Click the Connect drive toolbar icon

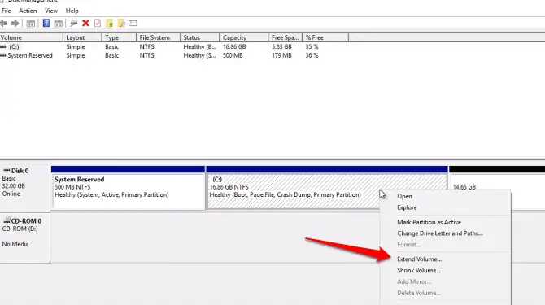pos(73,24)
